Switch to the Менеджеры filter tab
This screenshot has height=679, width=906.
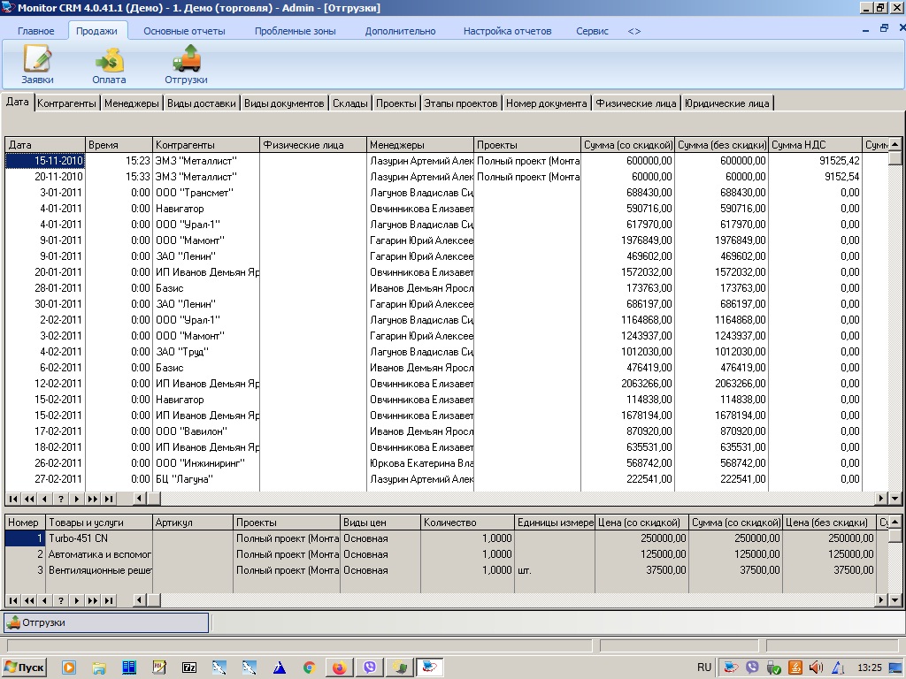132,103
